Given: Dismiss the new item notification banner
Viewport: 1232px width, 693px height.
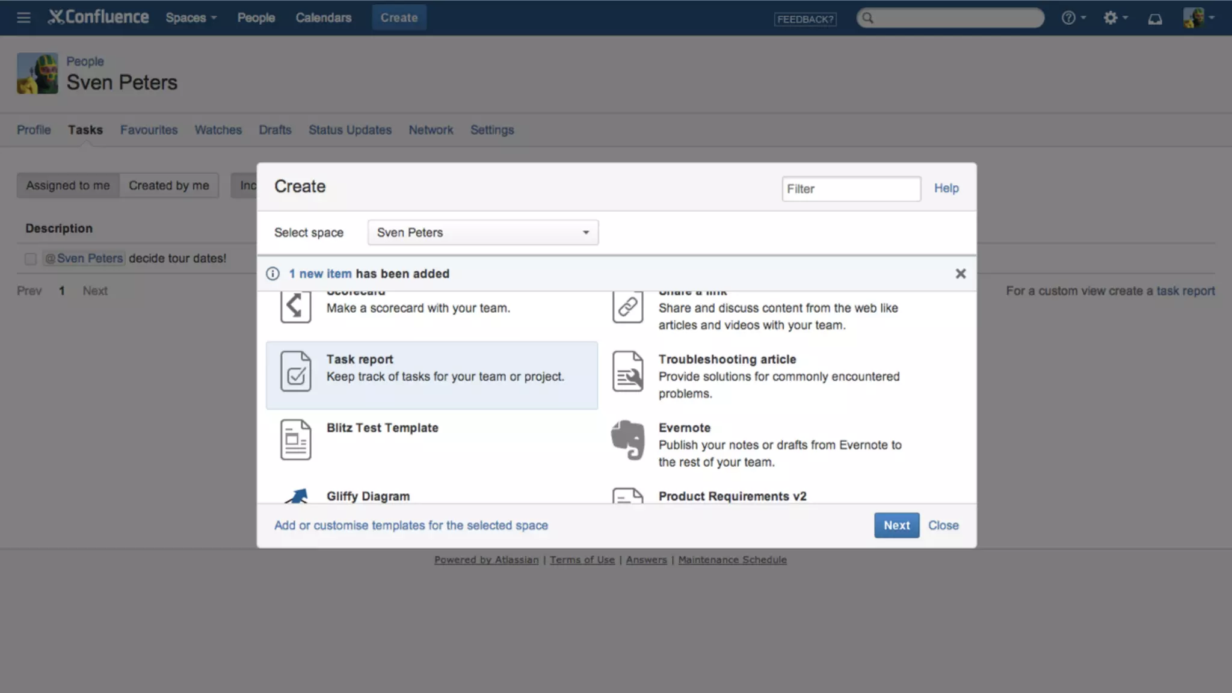Looking at the screenshot, I should click(960, 274).
